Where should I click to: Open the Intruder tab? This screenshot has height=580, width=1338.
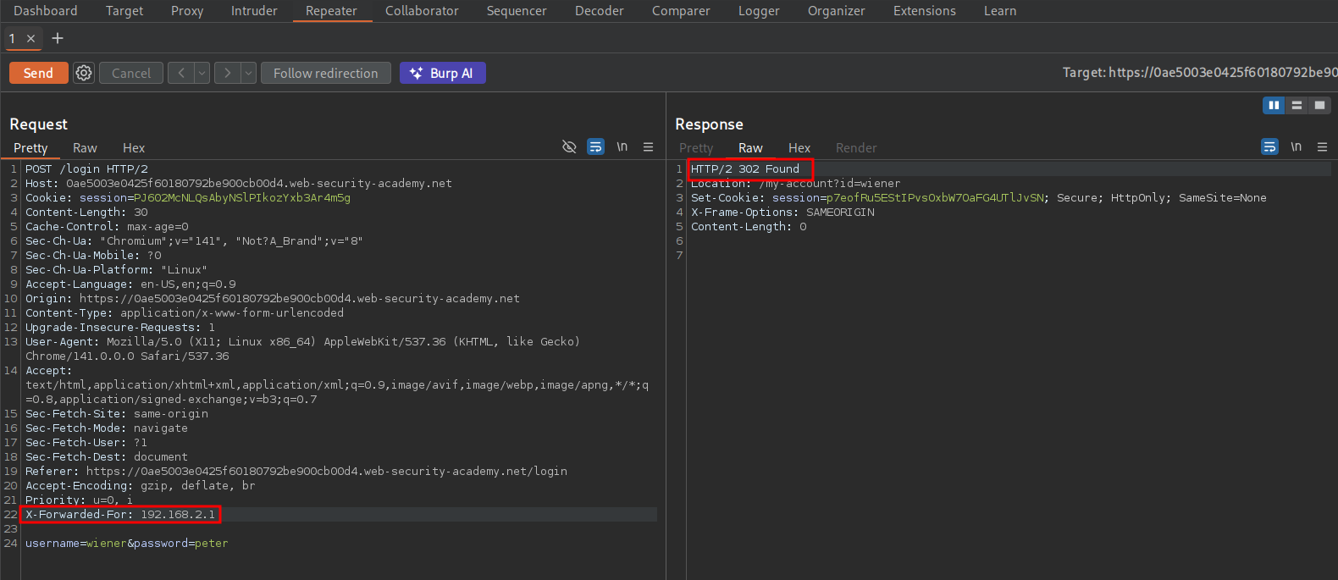click(x=254, y=11)
